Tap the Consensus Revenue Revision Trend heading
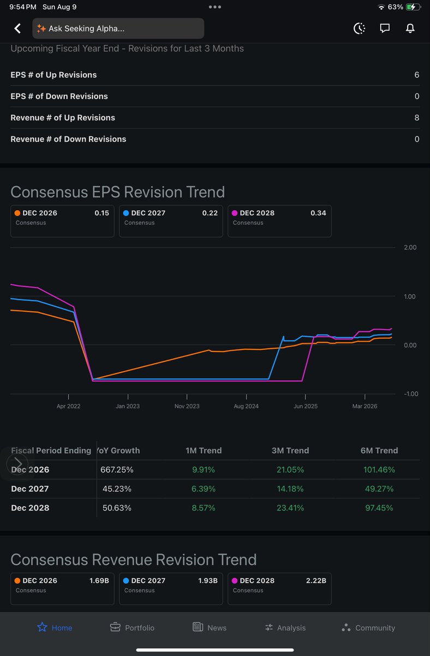430x656 pixels. pyautogui.click(x=133, y=559)
